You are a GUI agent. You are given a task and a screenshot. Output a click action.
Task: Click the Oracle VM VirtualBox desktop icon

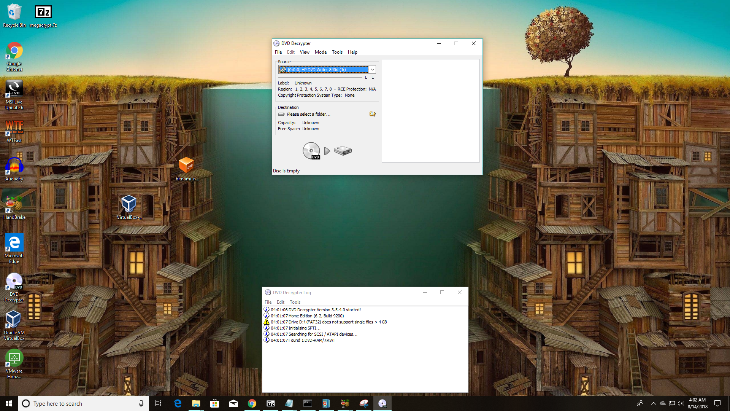[x=14, y=319]
